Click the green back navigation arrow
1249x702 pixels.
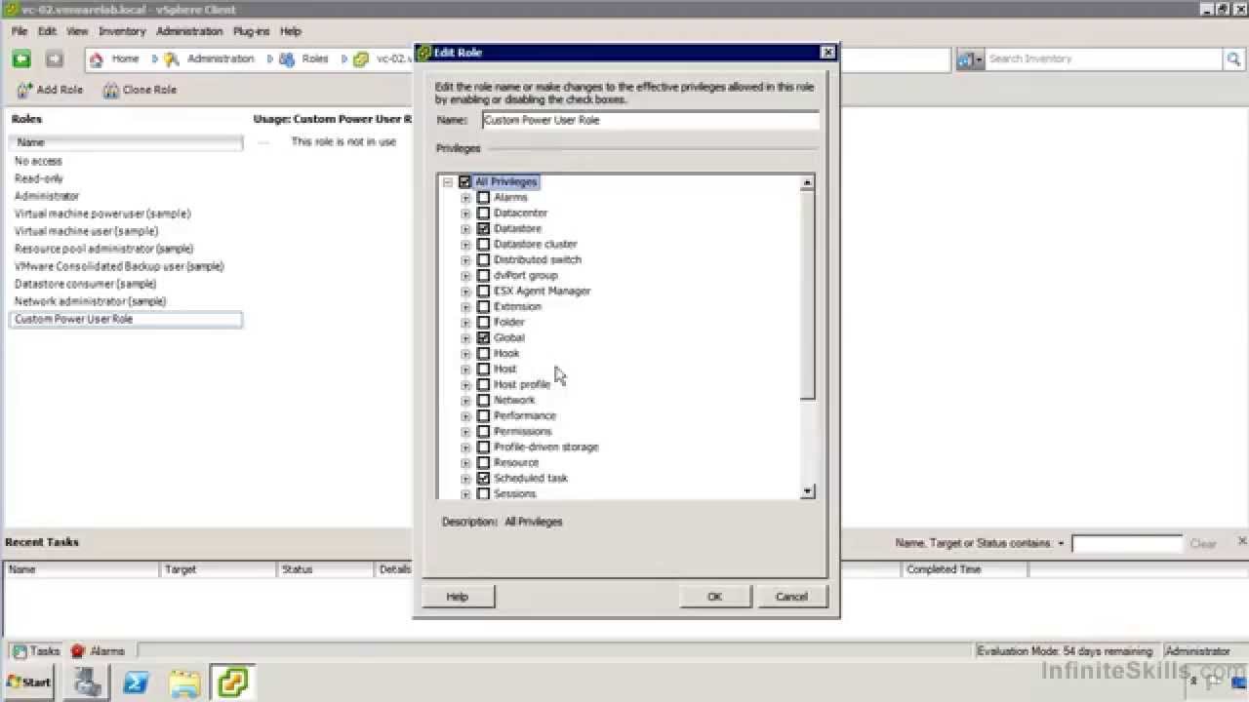pyautogui.click(x=21, y=59)
